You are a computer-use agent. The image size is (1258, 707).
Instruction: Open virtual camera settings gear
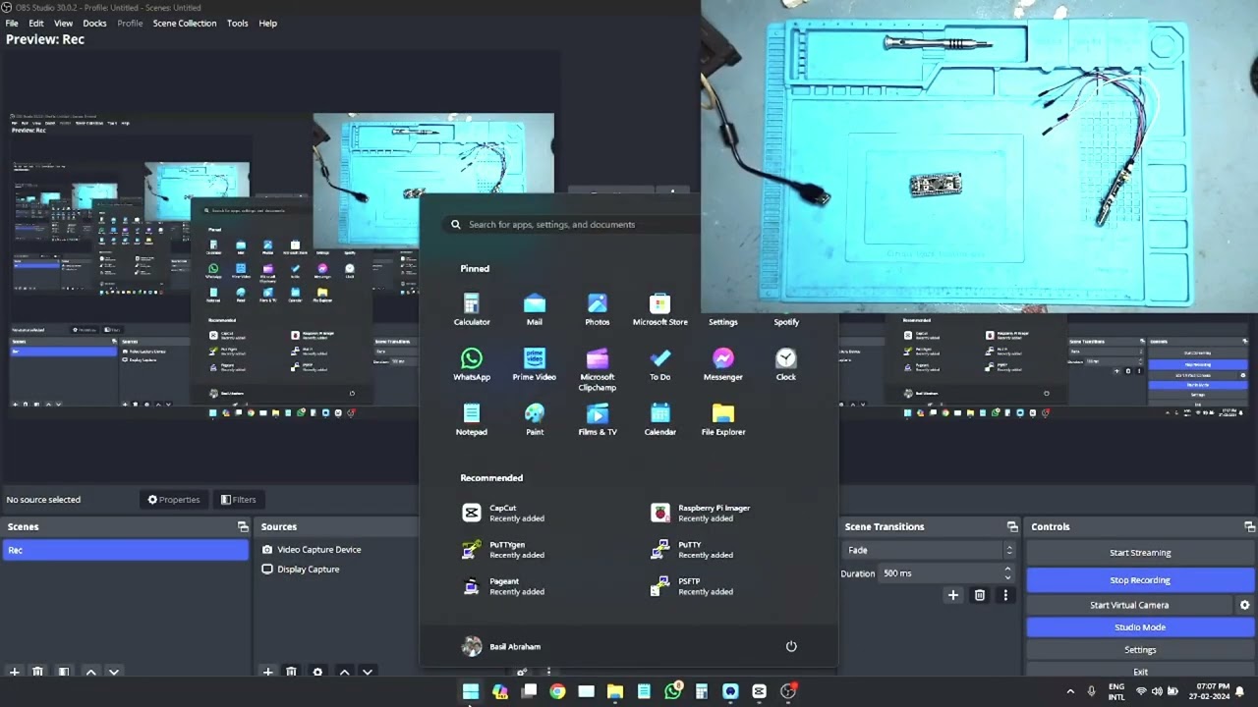click(x=1244, y=605)
